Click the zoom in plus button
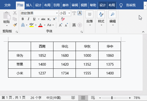Image resolution: width=147 pixels, height=101 pixels. click(x=130, y=98)
